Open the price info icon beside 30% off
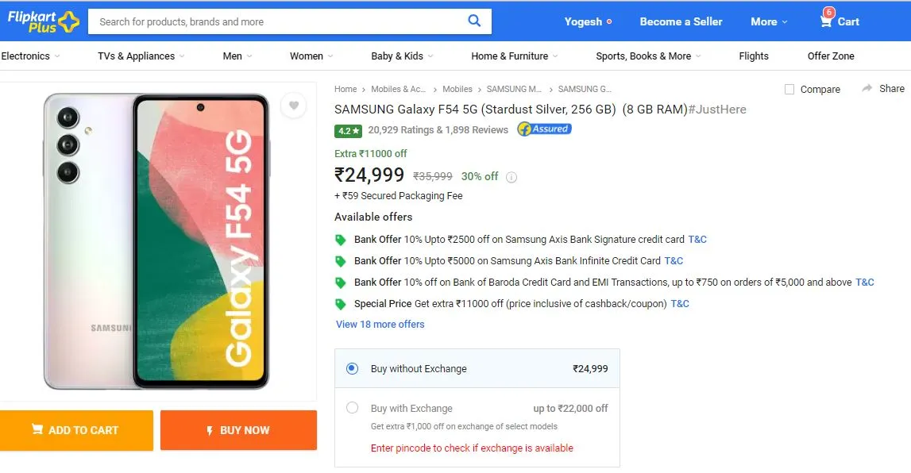This screenshot has width=911, height=473. pos(511,178)
